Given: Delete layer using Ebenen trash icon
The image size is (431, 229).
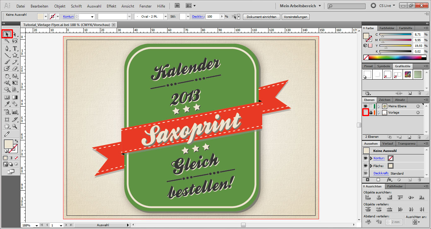Looking at the screenshot, I should 419,137.
